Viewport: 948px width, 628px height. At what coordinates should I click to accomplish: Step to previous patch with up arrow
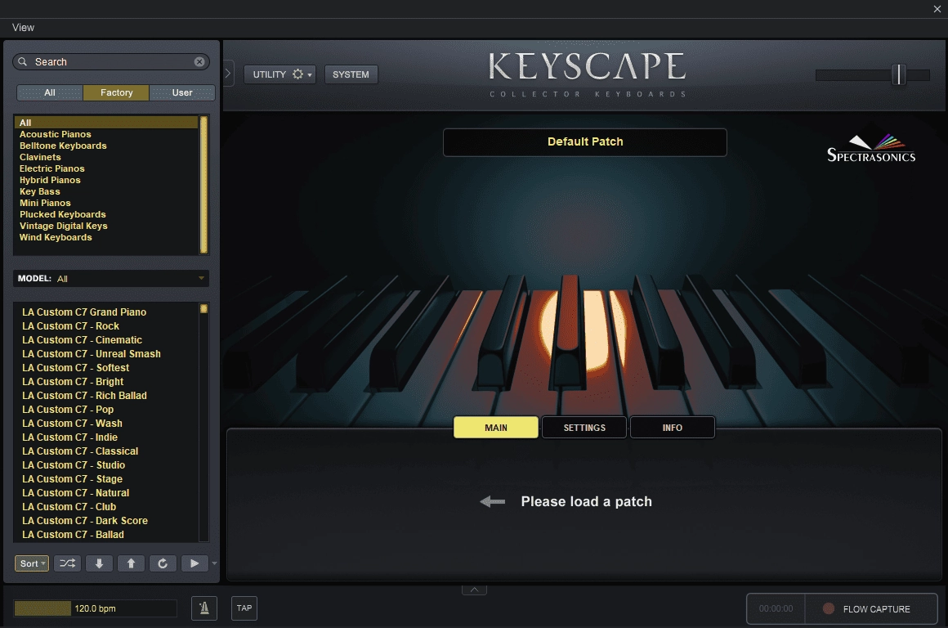[x=131, y=563]
